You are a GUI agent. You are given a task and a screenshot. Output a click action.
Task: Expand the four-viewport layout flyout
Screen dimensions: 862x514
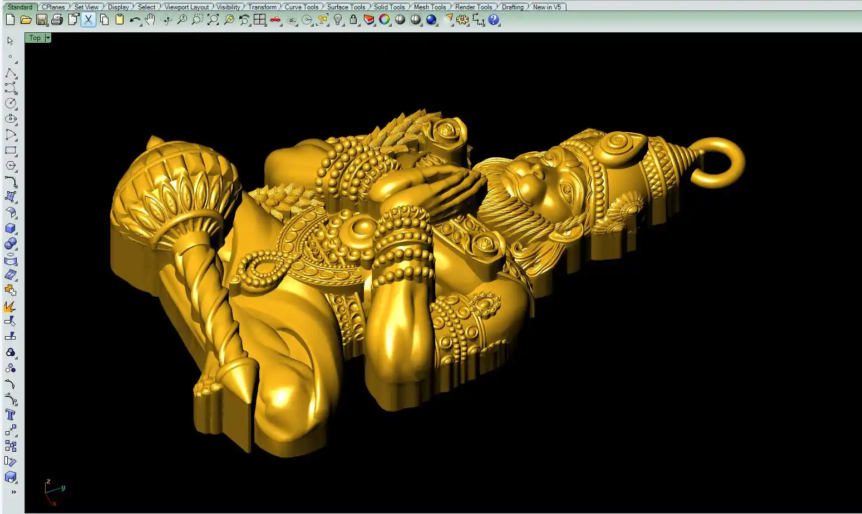pos(260,20)
